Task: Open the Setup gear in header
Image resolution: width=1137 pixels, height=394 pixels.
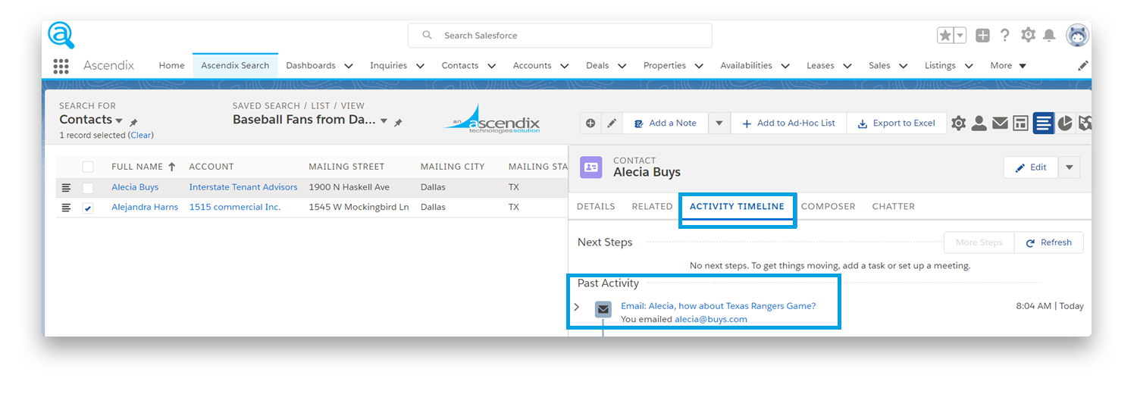Action: 1028,36
